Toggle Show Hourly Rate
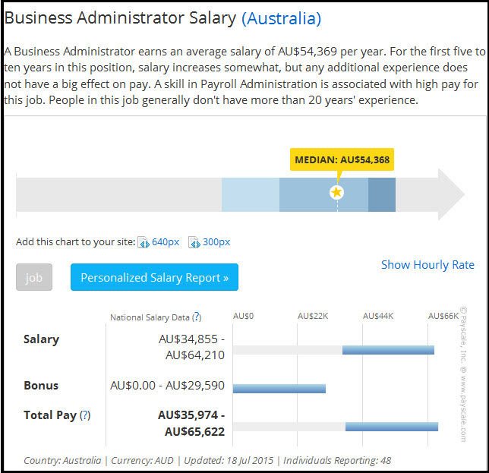489x473 pixels. point(427,264)
